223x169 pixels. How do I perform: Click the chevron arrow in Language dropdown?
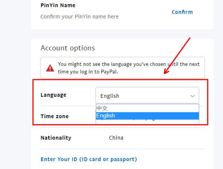tap(193, 96)
